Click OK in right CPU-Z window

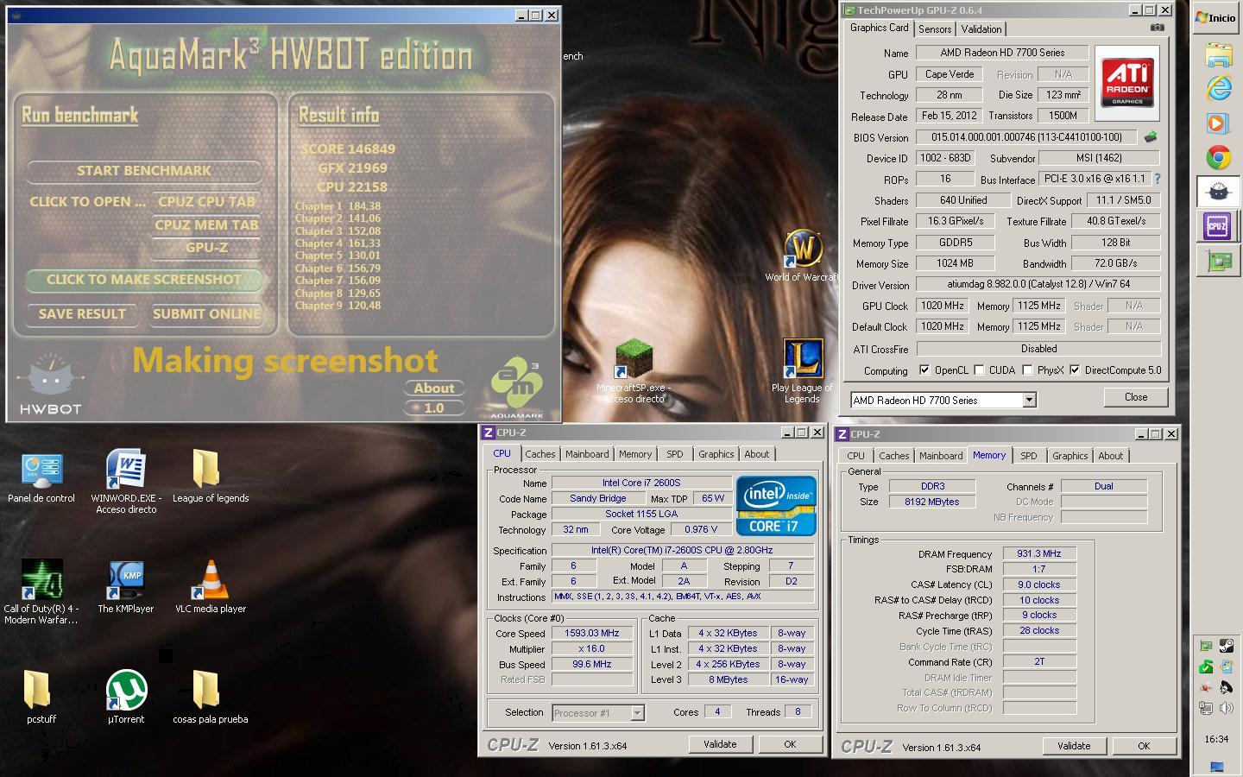[x=1144, y=746]
